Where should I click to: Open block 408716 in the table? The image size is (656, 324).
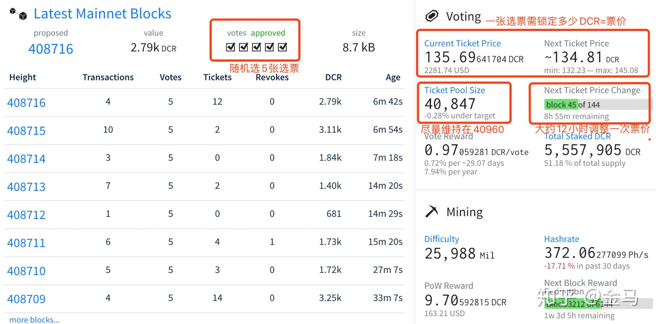(x=26, y=102)
